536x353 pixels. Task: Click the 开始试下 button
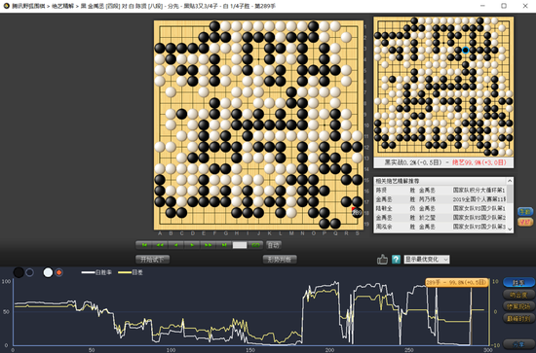(x=152, y=260)
